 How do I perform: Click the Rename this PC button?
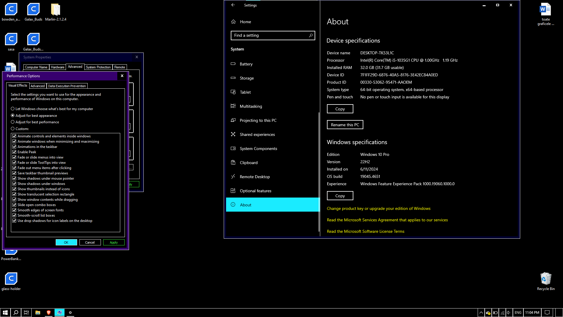(345, 124)
